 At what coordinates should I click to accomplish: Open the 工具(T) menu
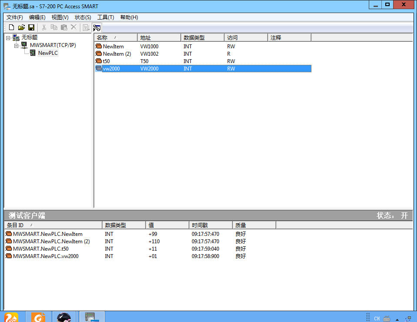(x=106, y=17)
